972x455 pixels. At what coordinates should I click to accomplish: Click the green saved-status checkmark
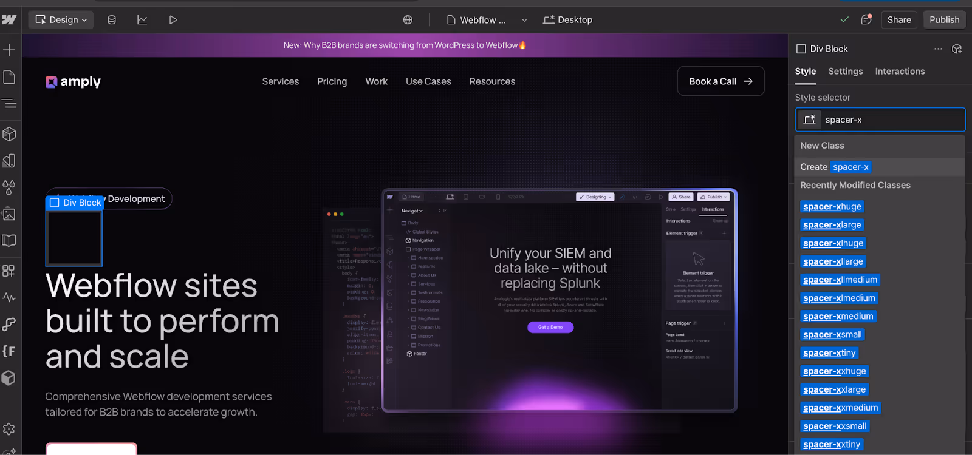844,19
